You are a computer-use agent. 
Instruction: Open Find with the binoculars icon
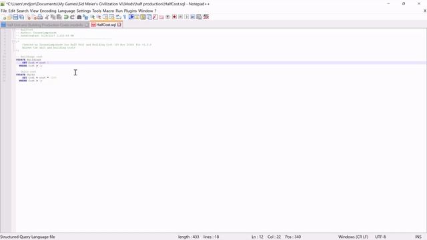pos(79,17)
